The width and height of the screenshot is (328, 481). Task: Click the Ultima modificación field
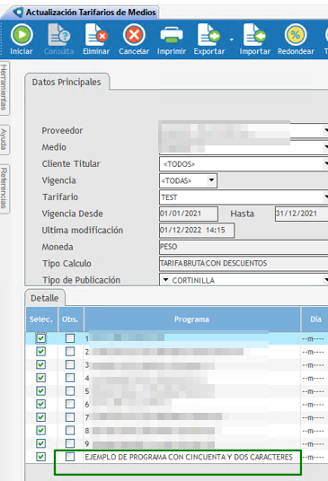(197, 230)
